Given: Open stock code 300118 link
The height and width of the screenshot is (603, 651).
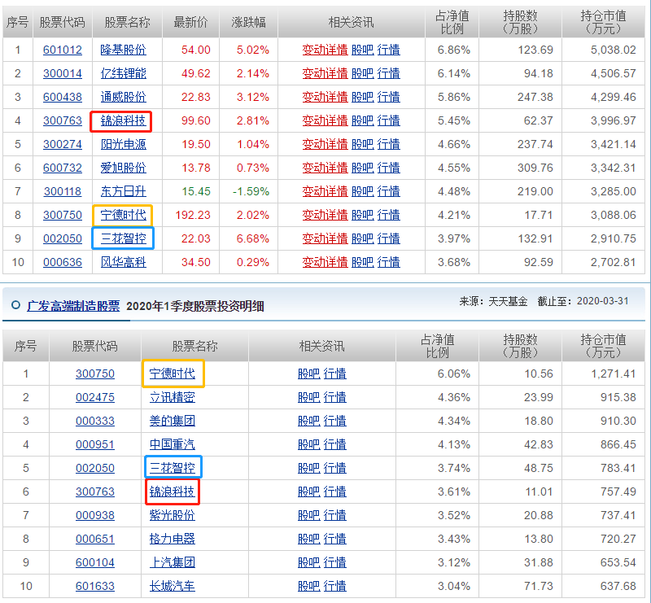Looking at the screenshot, I should pos(63,191).
